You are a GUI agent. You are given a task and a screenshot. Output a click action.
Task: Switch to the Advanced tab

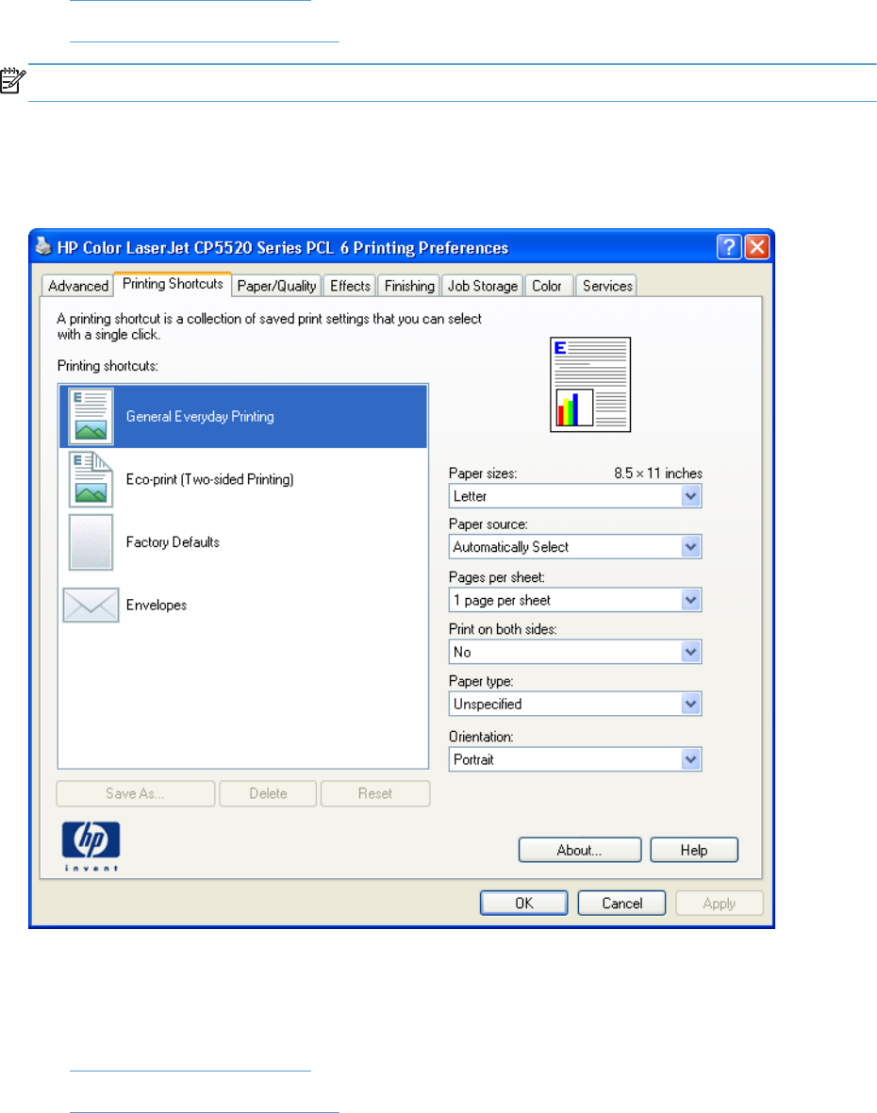(78, 286)
